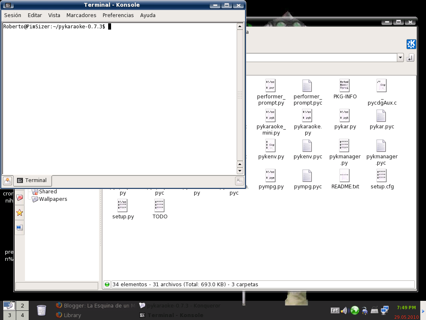The image size is (426, 320).
Task: Click the KDE gear logo in Konqueror
Action: click(411, 44)
